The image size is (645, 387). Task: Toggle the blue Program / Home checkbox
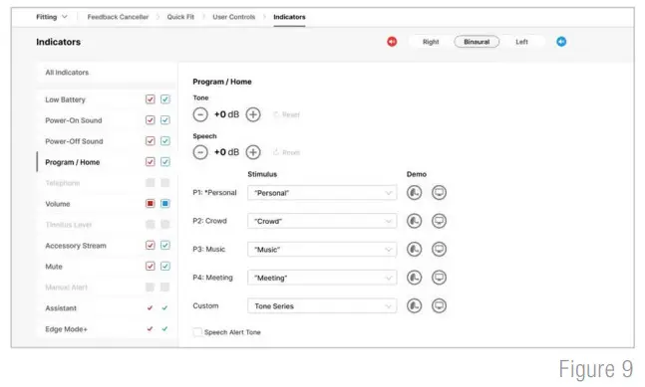click(164, 162)
